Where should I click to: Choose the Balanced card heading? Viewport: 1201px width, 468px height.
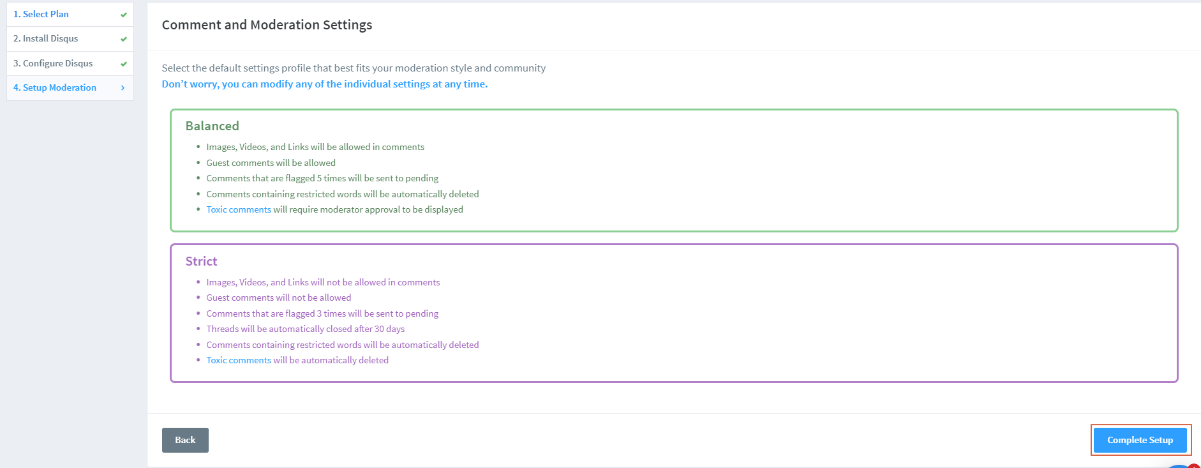(212, 126)
